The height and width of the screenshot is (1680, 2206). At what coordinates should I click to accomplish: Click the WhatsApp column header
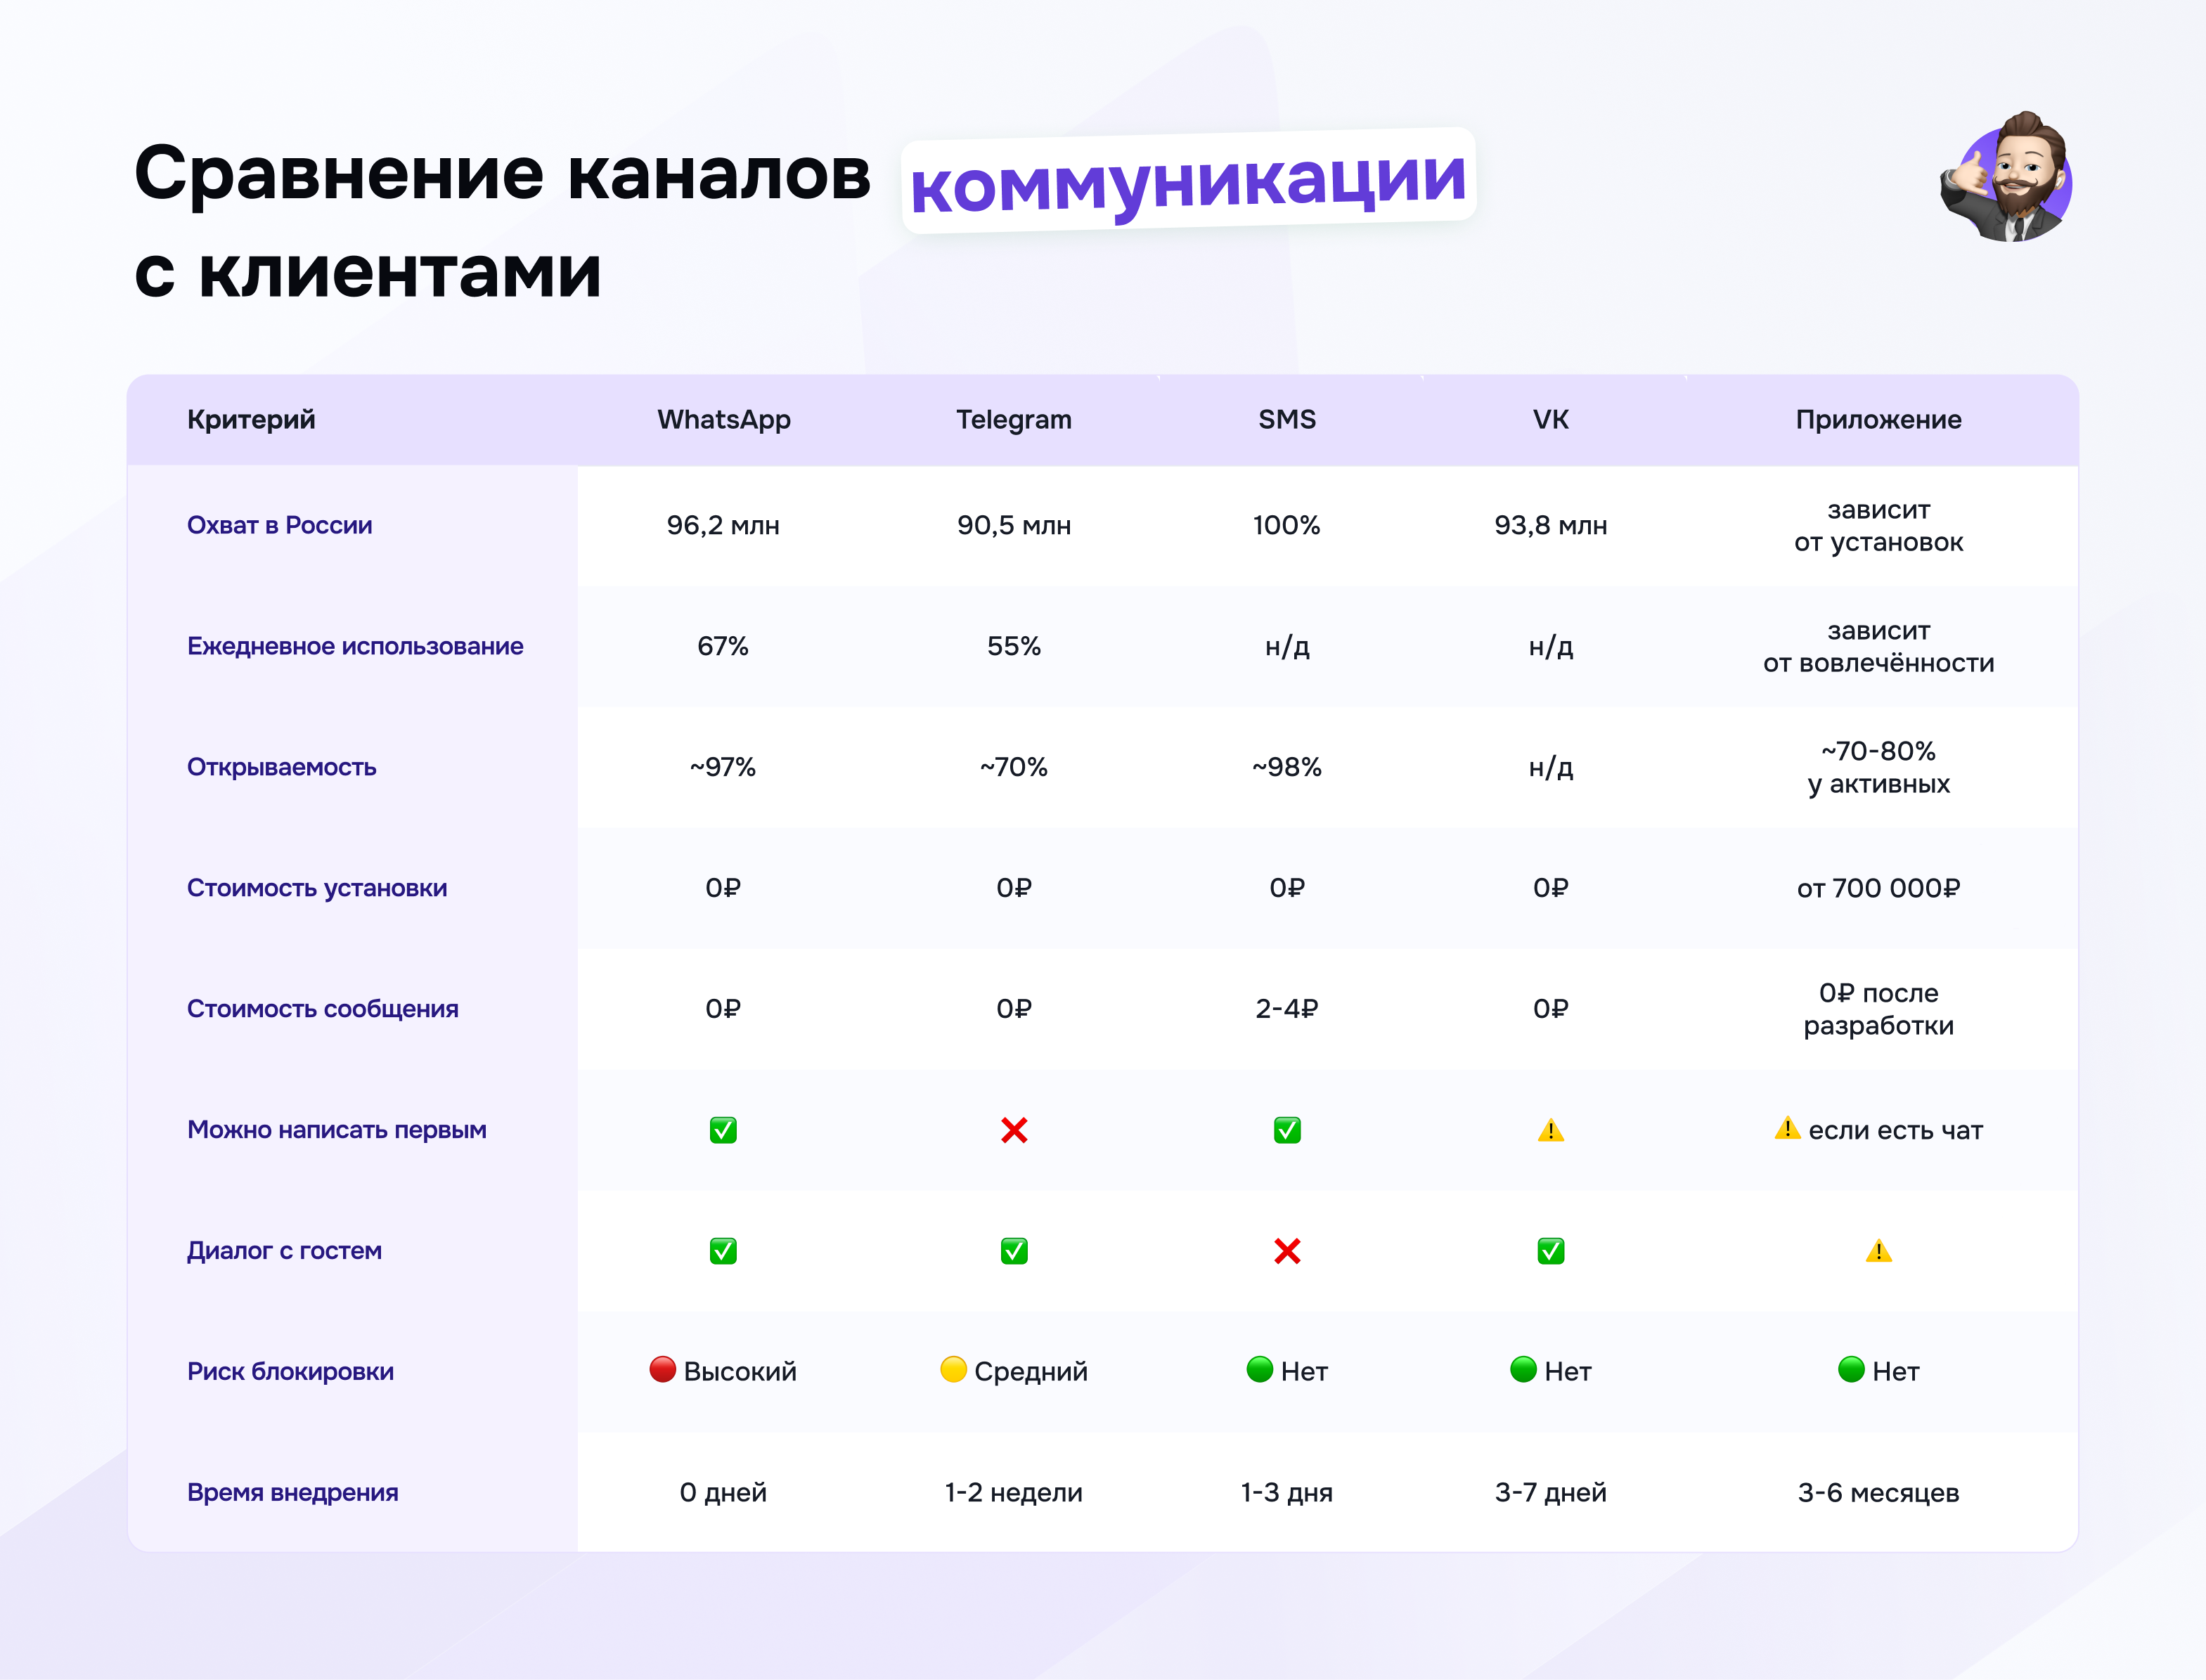[723, 419]
